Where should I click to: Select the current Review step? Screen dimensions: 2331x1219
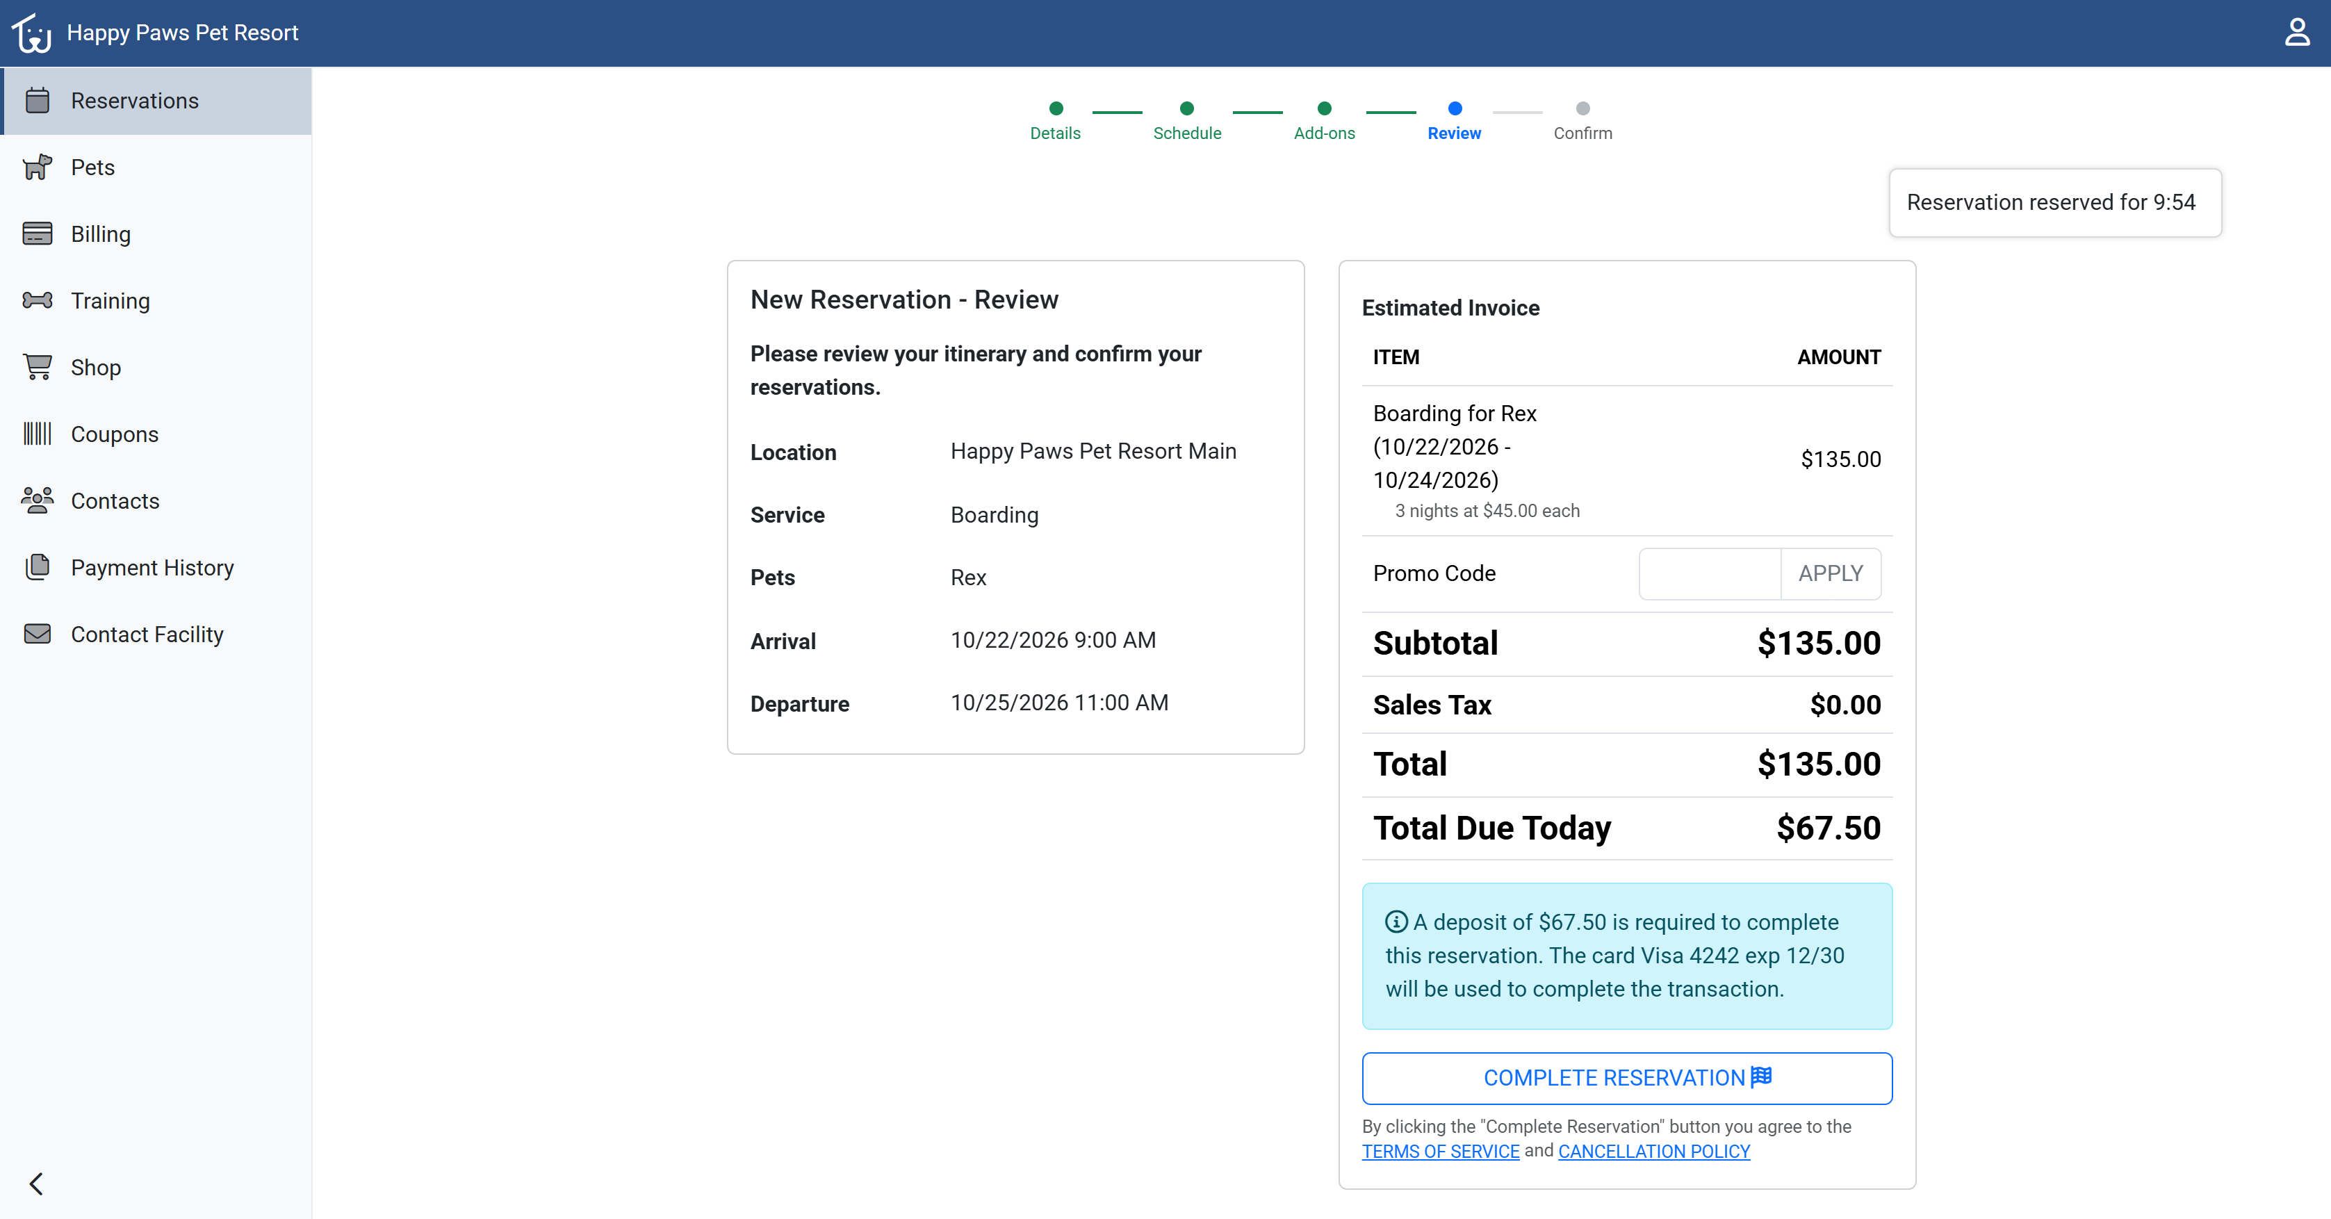pos(1454,121)
